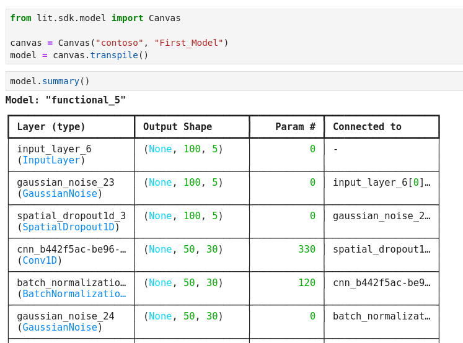Select the Model "functional_5" title text
463x343 pixels.
pos(66,100)
